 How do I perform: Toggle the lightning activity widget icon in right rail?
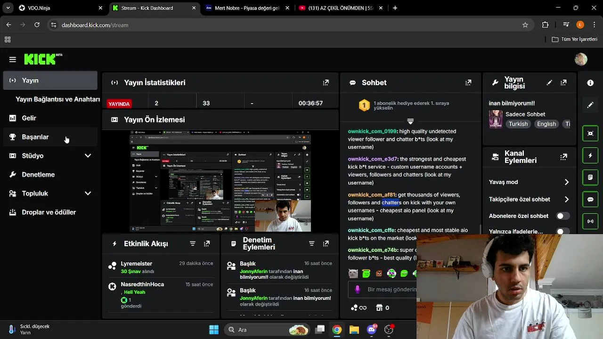(590, 155)
